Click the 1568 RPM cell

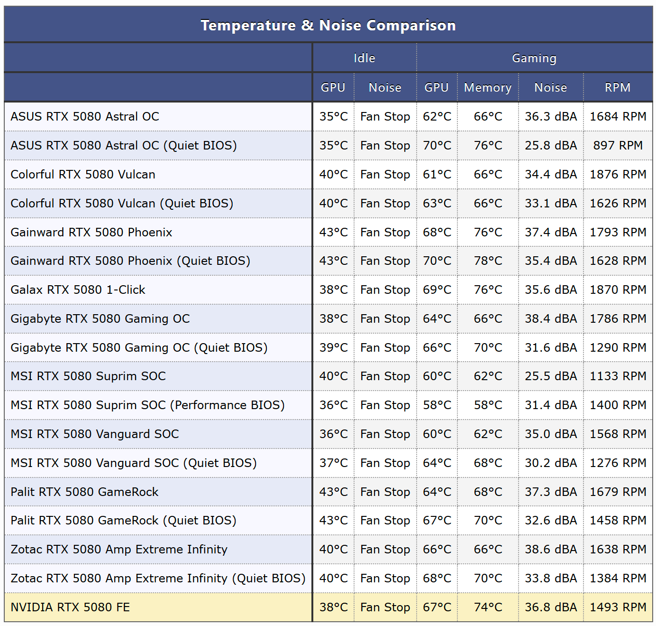618,434
